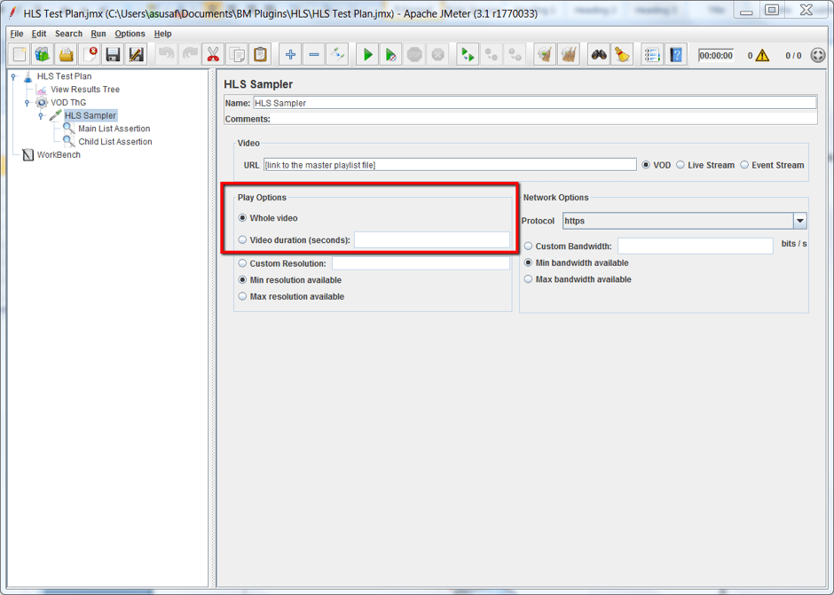Open the File menu

pos(17,34)
